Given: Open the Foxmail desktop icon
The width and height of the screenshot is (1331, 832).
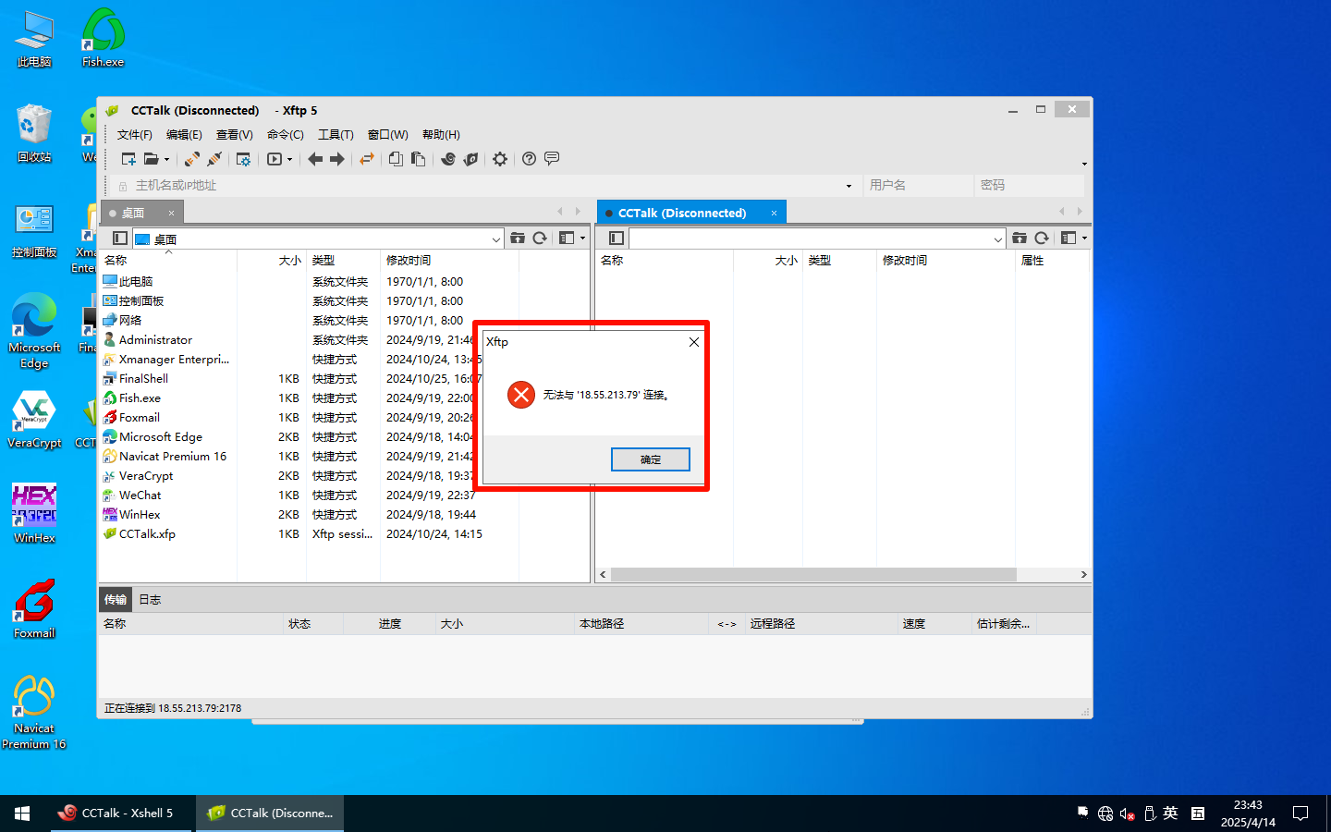Looking at the screenshot, I should (x=34, y=608).
